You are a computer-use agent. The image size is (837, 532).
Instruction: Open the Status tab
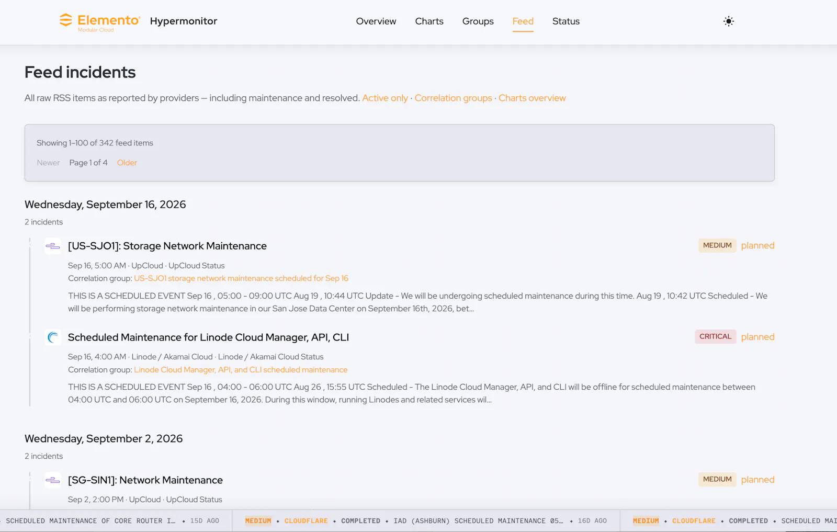pos(566,21)
